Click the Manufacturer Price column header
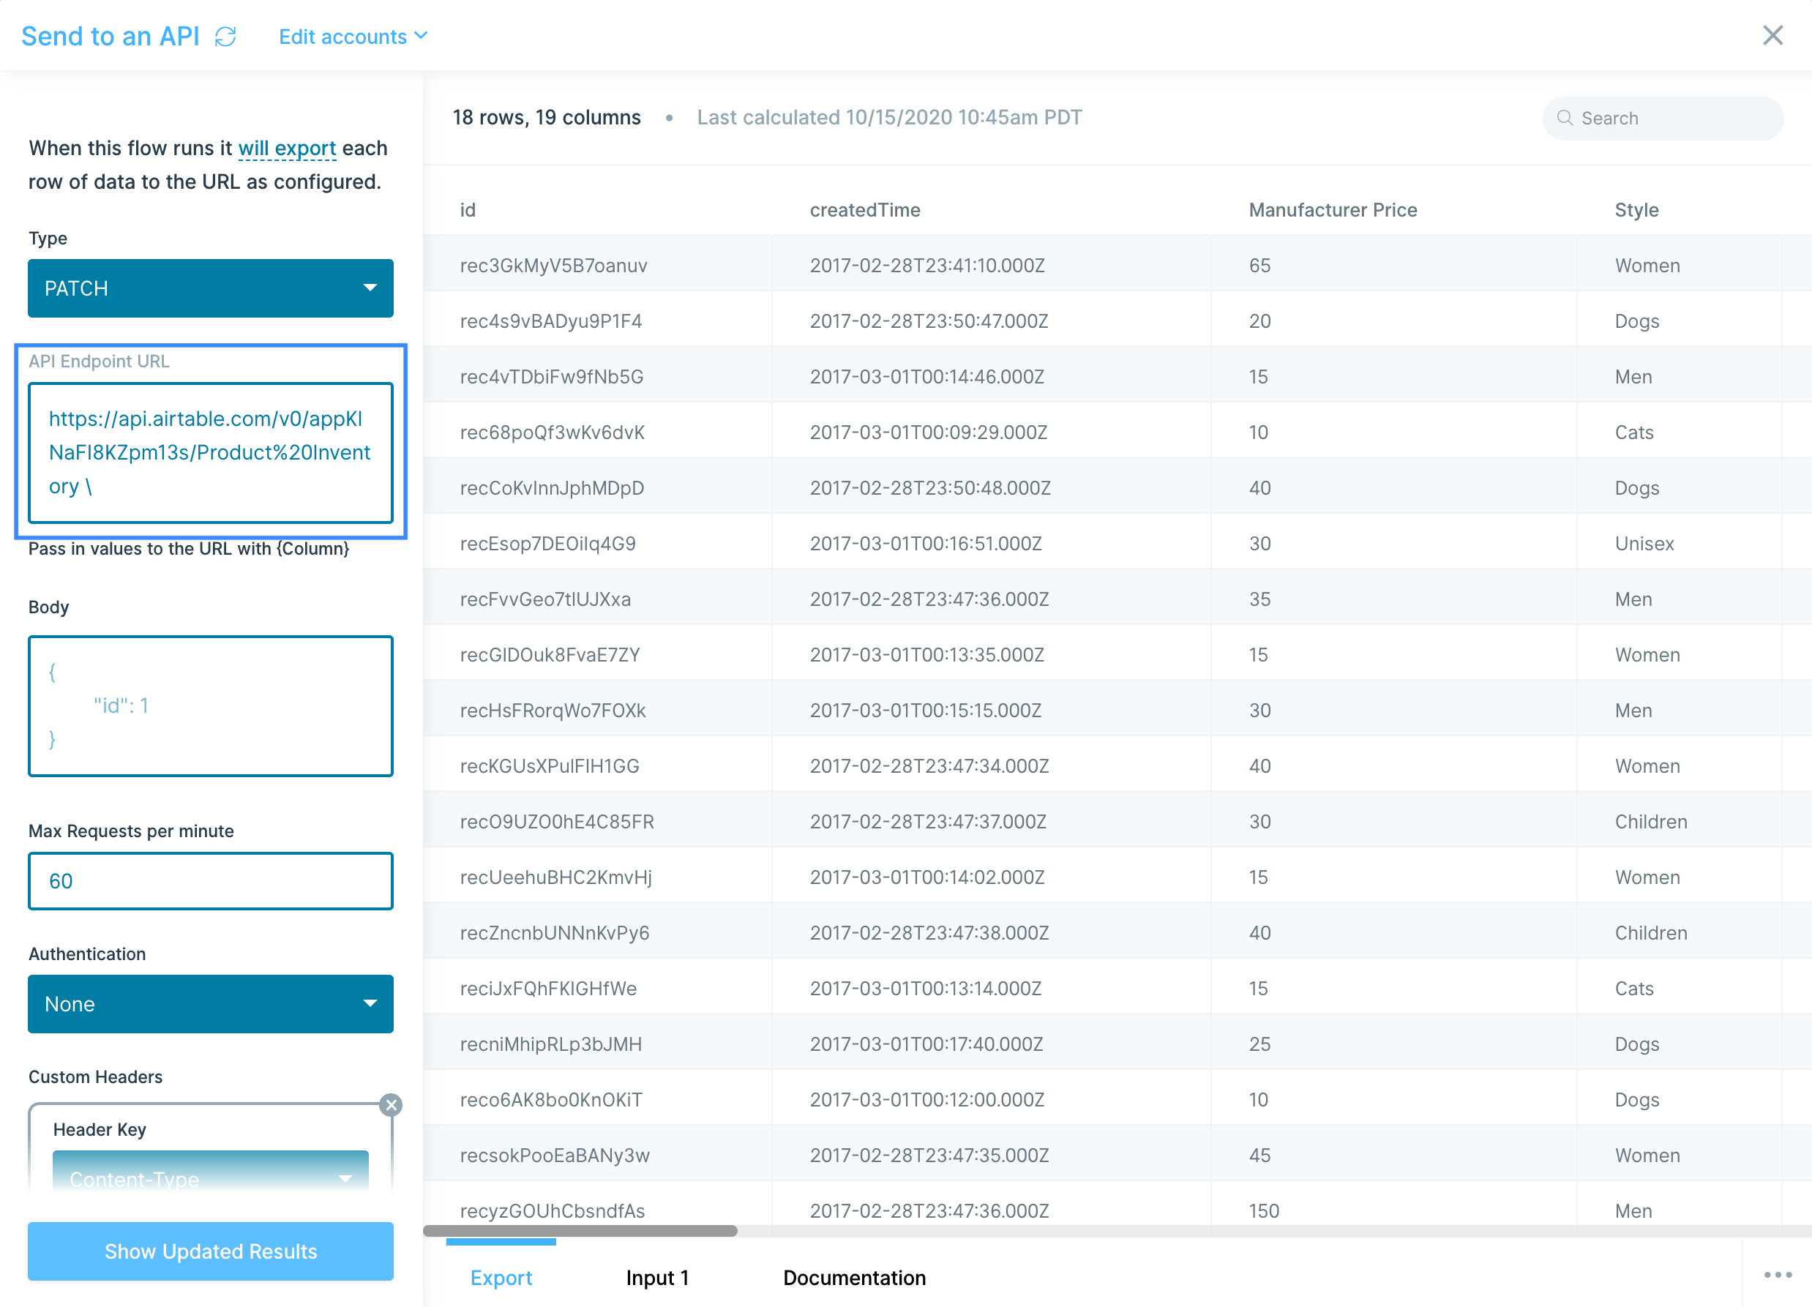This screenshot has height=1307, width=1812. pos(1333,210)
